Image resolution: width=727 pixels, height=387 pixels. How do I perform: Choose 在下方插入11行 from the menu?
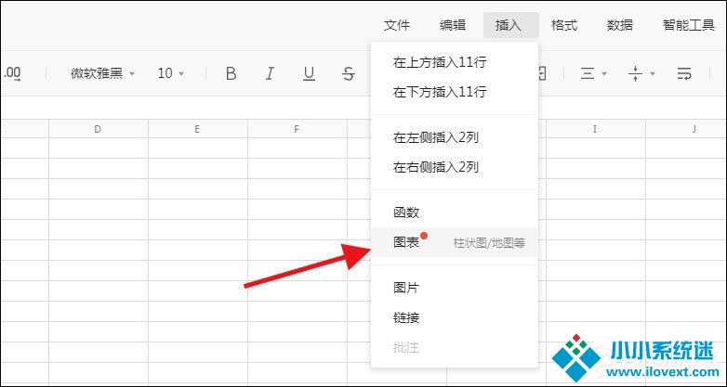tap(455, 92)
